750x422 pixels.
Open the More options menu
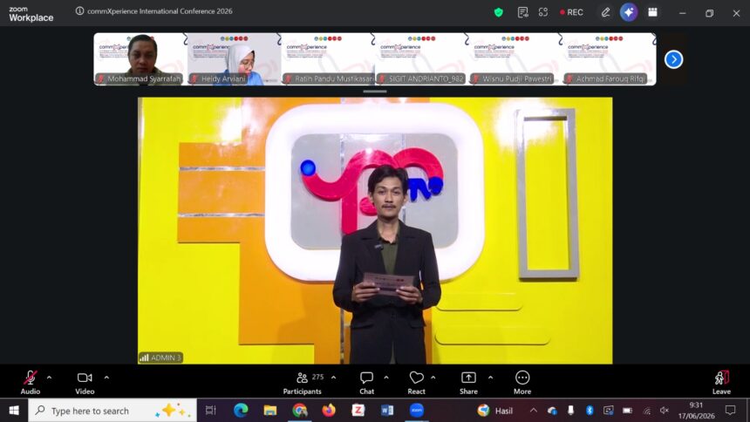(x=522, y=383)
